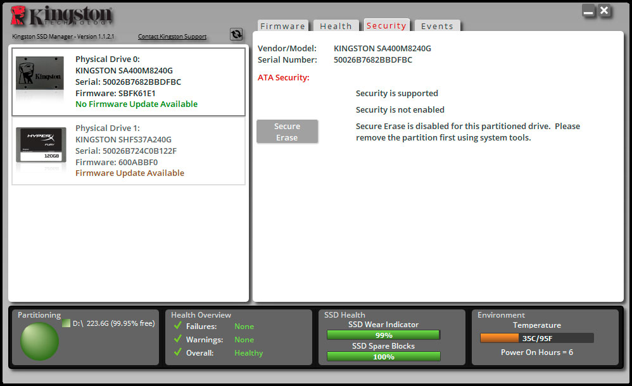Click the Overall Healthy status value

249,353
